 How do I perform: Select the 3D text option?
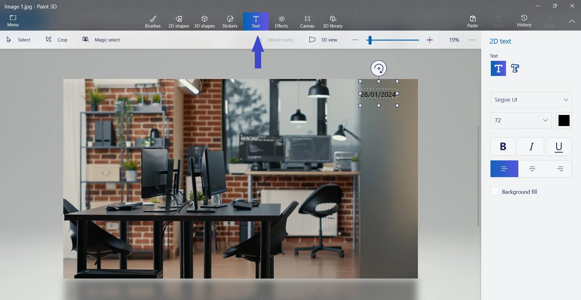[515, 68]
